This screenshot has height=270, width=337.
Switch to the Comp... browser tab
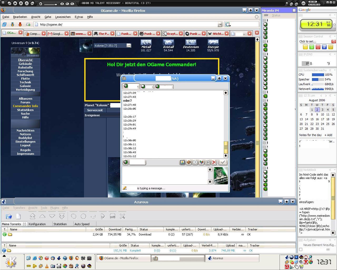click(35, 34)
